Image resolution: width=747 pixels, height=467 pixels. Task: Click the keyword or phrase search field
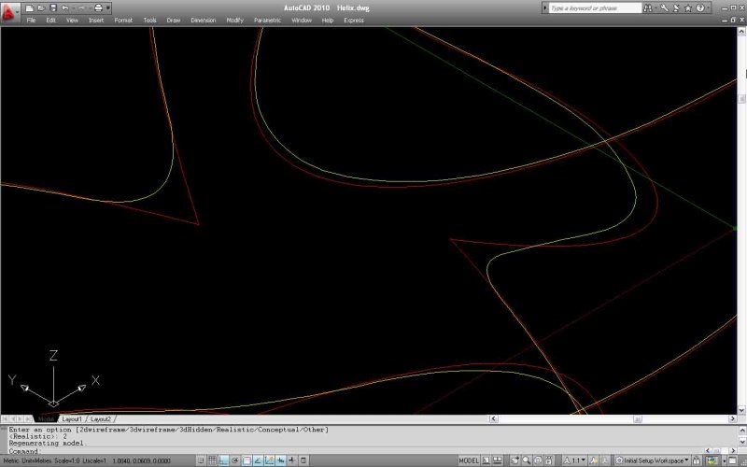click(x=594, y=7)
